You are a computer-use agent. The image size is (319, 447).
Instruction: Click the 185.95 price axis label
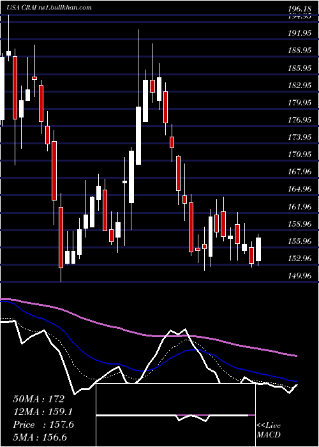[x=299, y=68]
